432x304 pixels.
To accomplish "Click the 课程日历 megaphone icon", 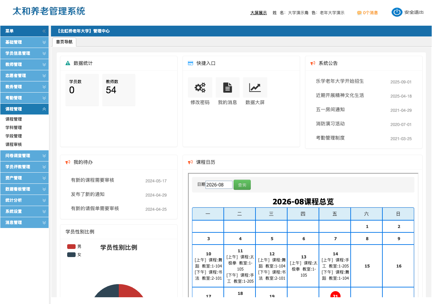I will pos(190,162).
